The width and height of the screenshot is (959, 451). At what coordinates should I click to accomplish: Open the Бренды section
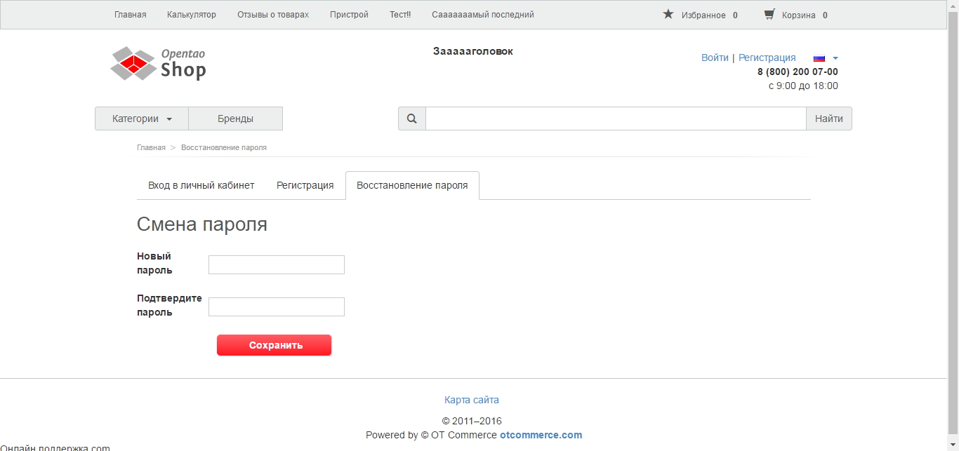coord(235,119)
